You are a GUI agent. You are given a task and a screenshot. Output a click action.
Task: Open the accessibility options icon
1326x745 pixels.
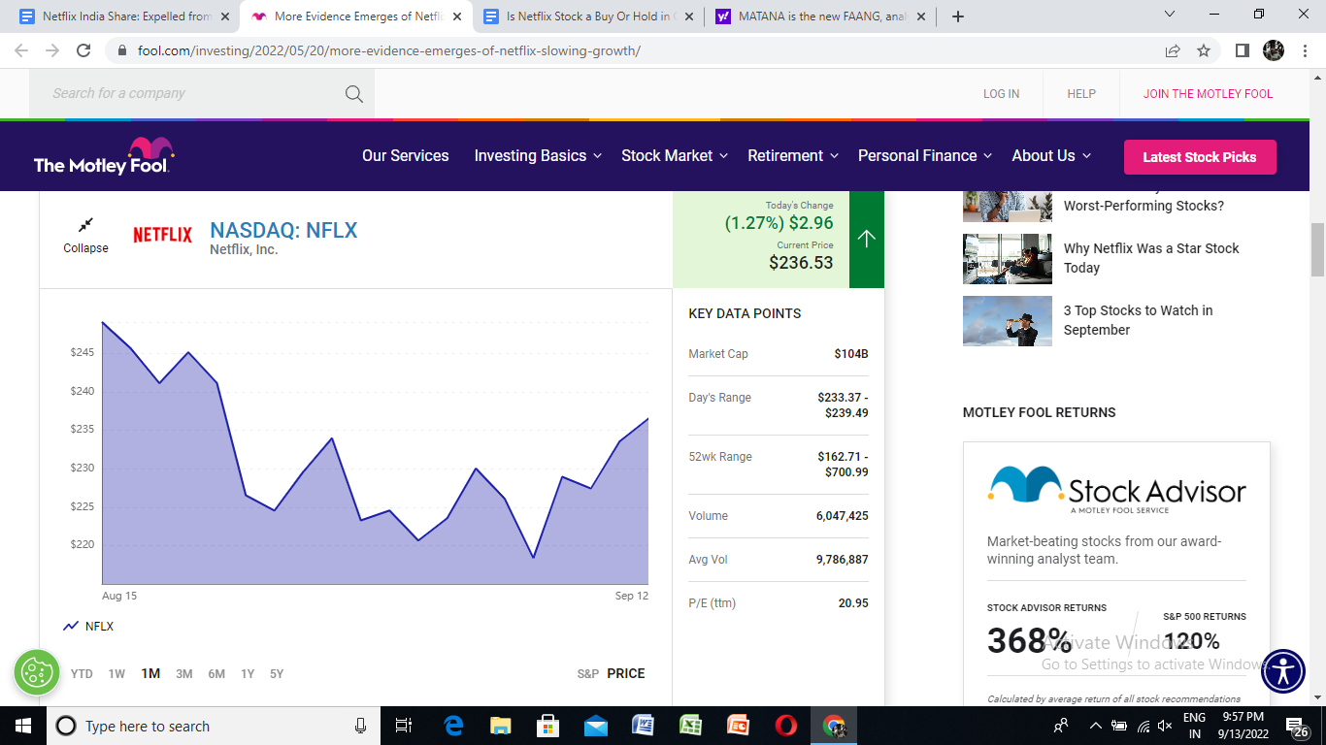[x=1284, y=671]
